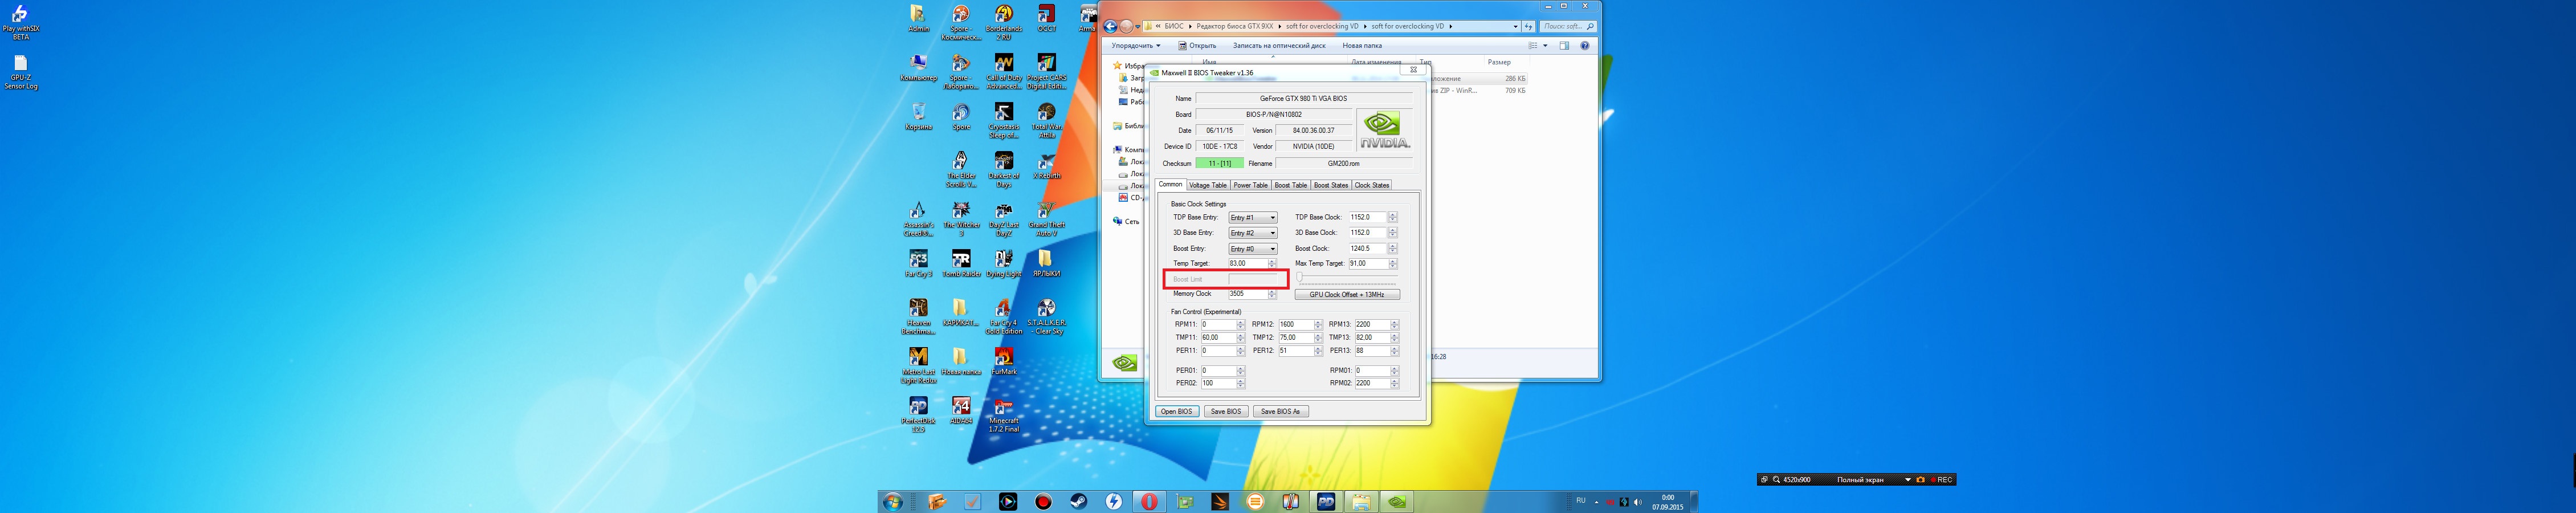
Task: Open the 3D Base Entry dropdown
Action: (1252, 233)
